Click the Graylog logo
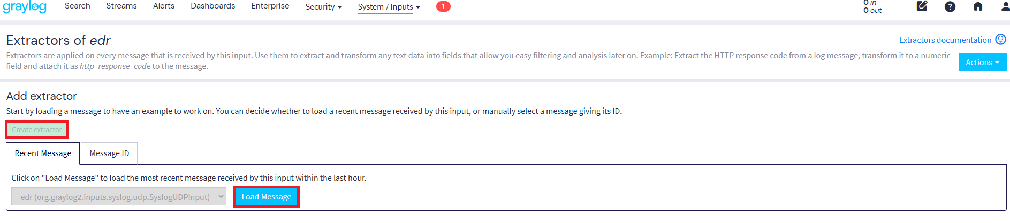This screenshot has height=223, width=1010. (25, 7)
